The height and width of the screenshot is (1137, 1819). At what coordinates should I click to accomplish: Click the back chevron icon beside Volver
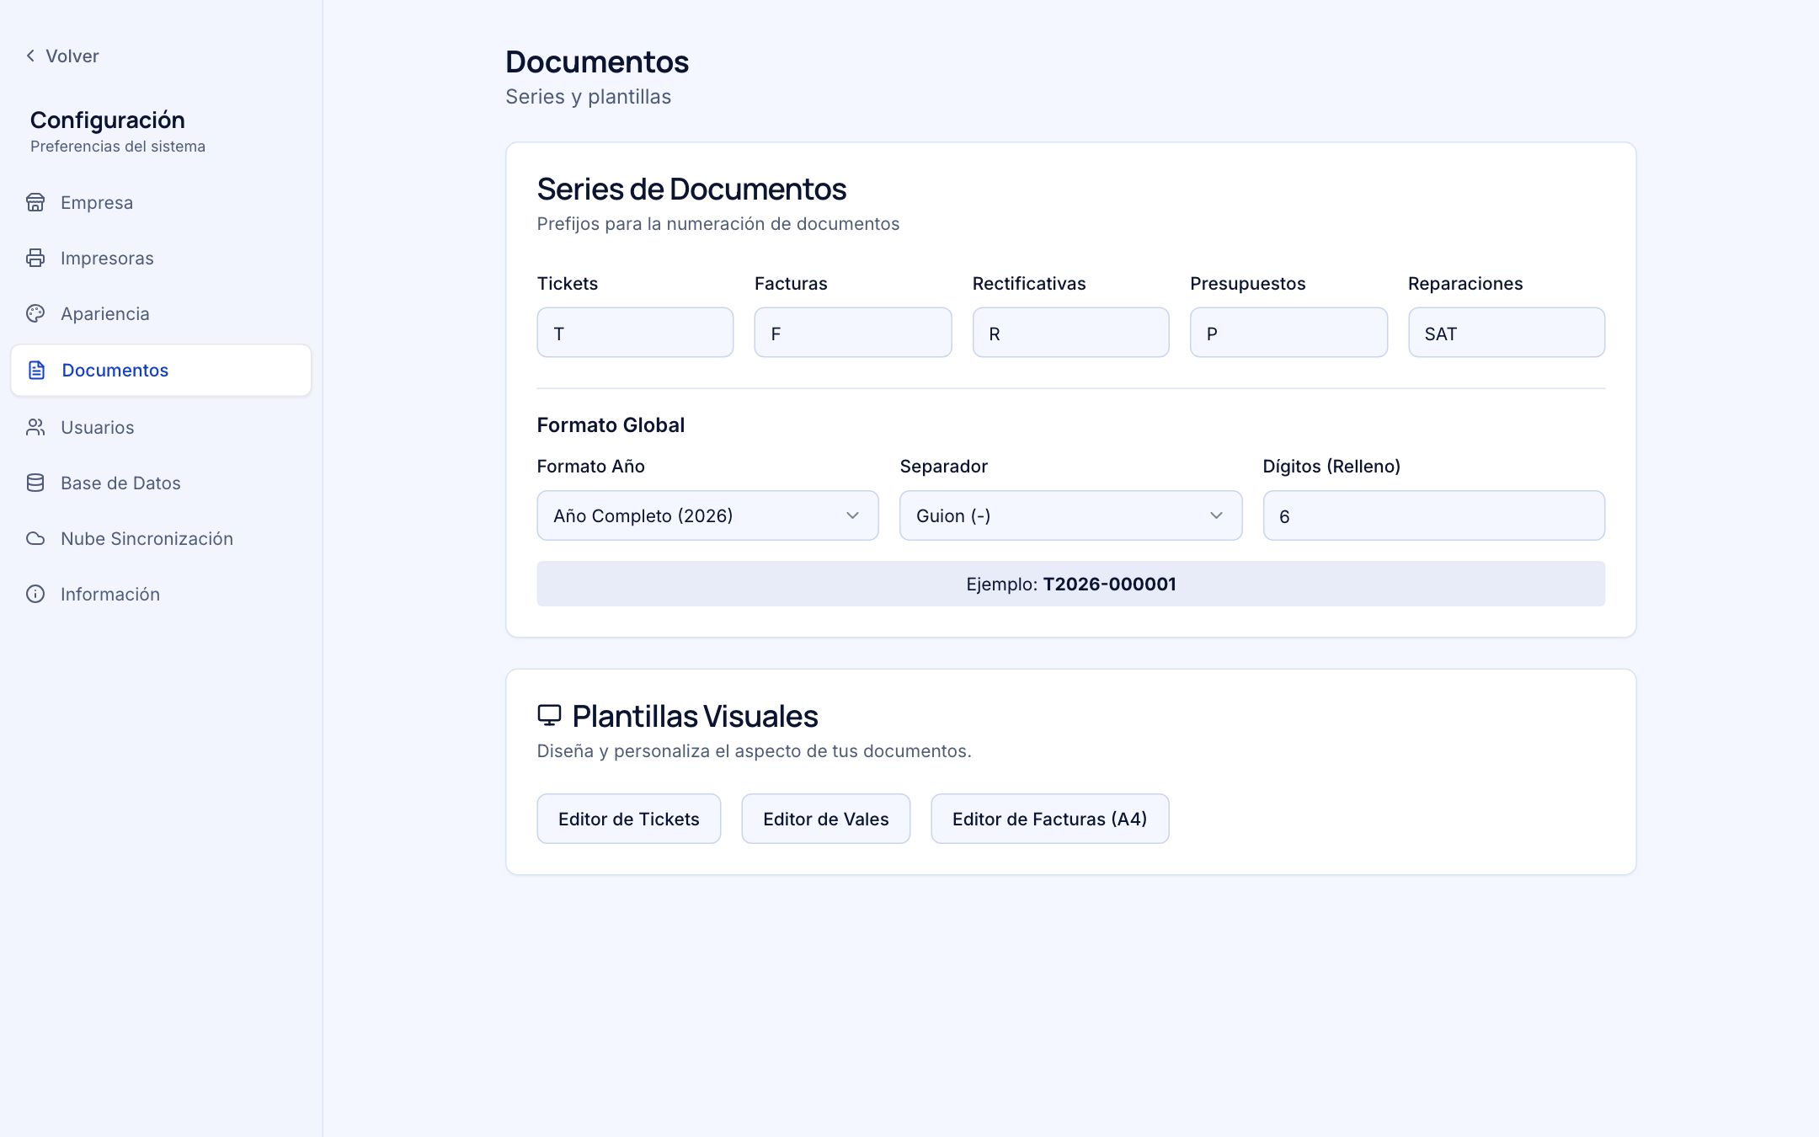[x=30, y=56]
